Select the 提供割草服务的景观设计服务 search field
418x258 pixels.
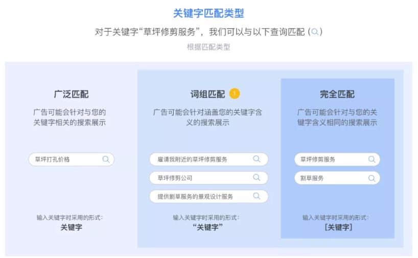(x=208, y=196)
